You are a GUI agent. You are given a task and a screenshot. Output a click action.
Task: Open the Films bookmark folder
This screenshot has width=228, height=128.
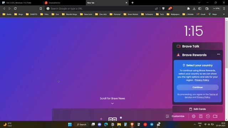45,14
